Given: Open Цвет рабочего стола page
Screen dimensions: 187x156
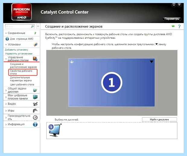Looking at the screenshot, I should coord(22,85).
